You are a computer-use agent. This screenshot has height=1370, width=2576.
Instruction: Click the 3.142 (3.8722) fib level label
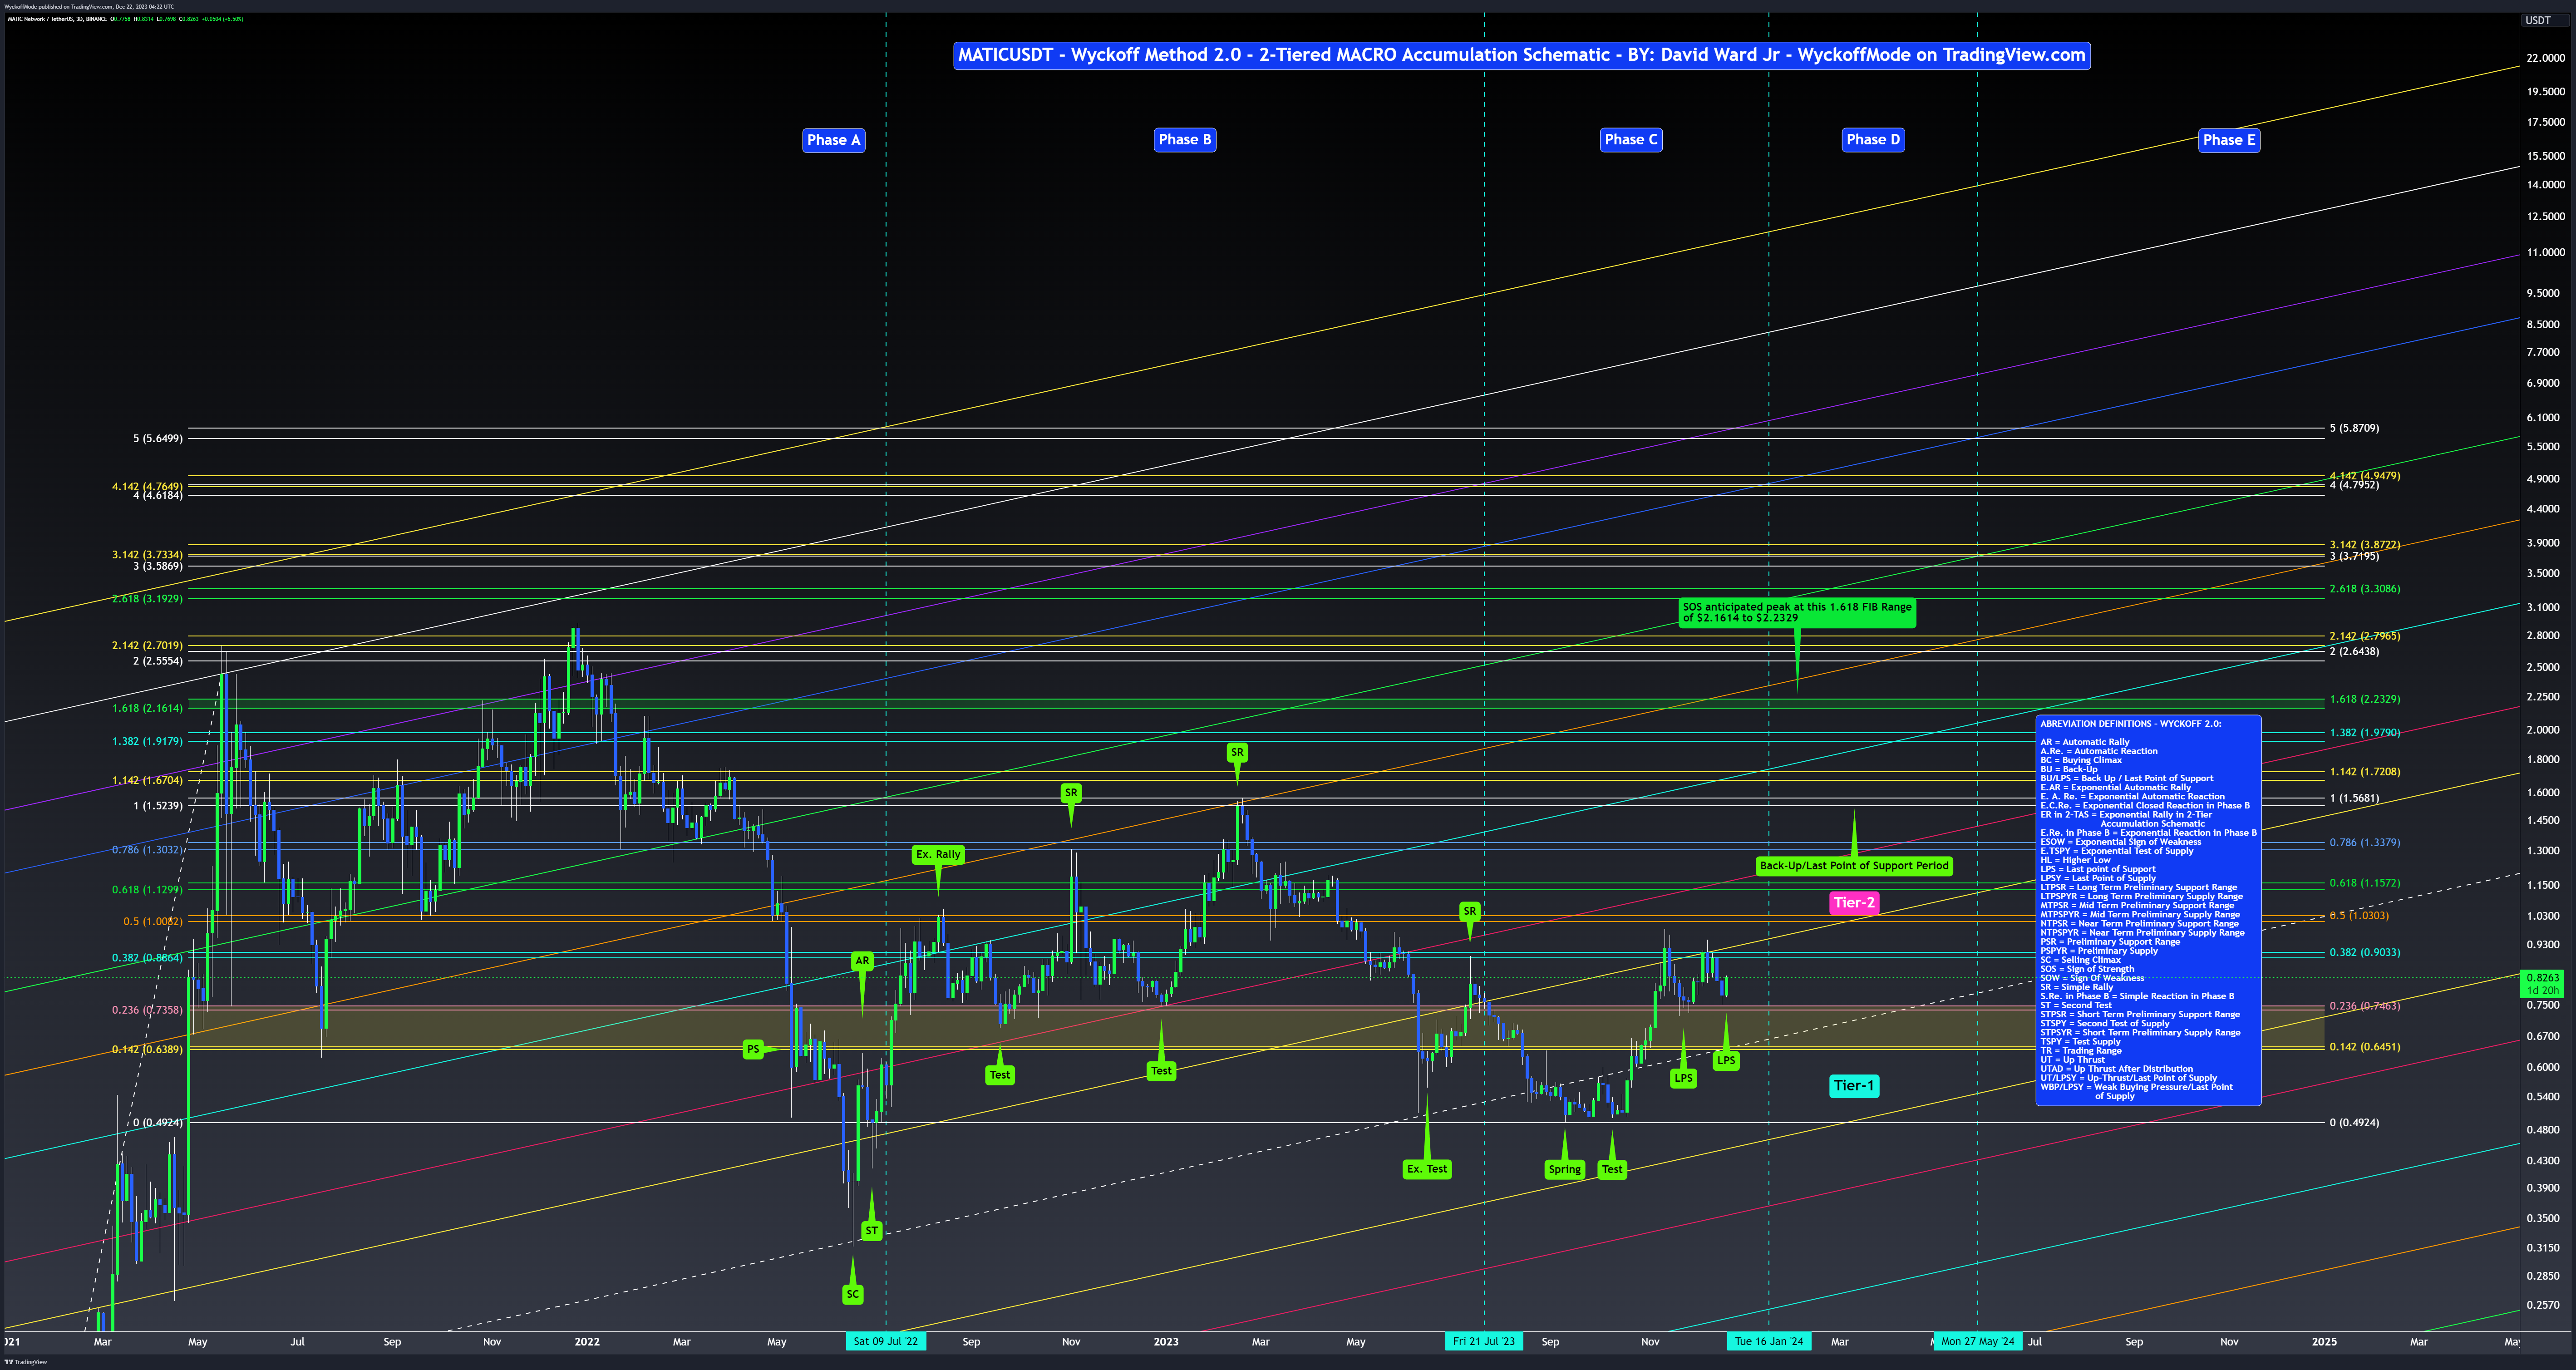coord(2364,545)
